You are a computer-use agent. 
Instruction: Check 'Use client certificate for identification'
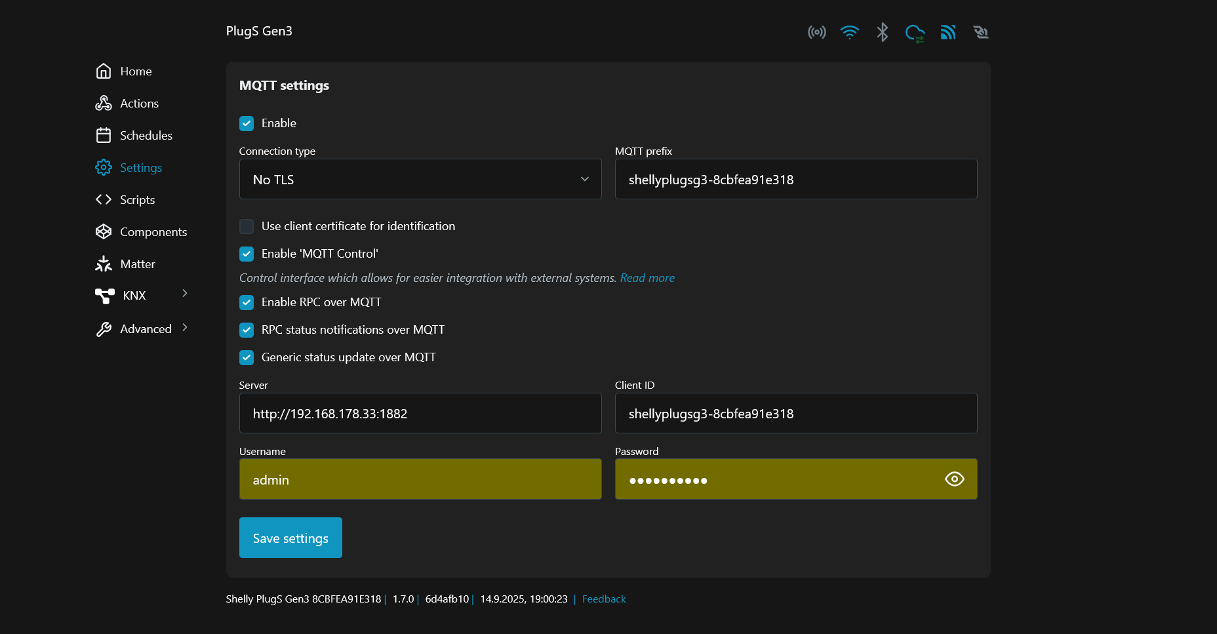(247, 226)
